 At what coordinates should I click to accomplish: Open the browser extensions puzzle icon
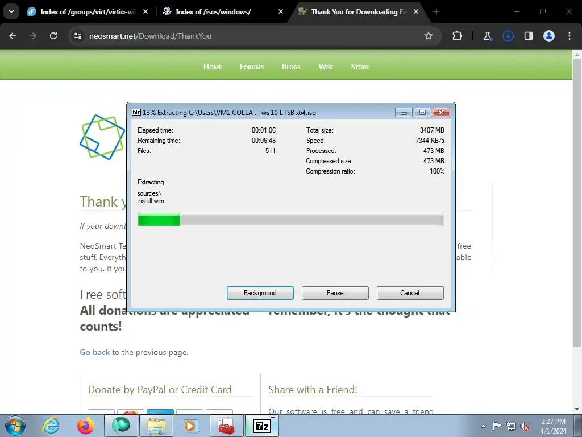click(458, 36)
